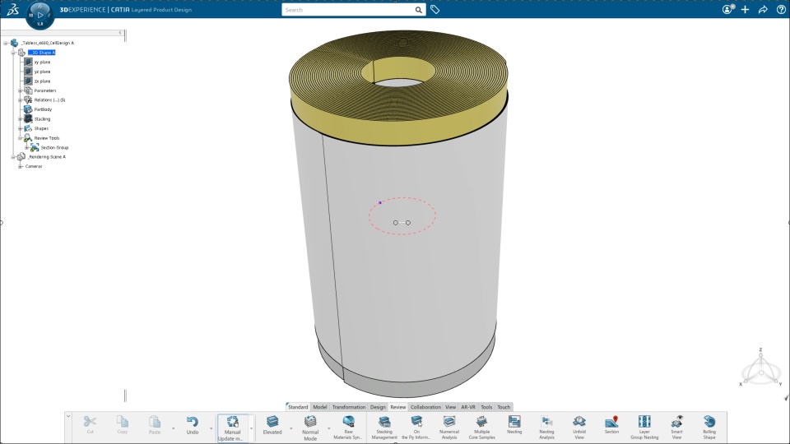This screenshot has width=790, height=444.
Task: Switch to the Standard tab
Action: click(298, 407)
